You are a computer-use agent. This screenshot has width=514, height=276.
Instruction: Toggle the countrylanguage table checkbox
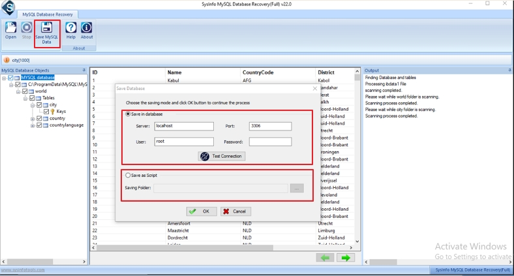click(x=40, y=125)
